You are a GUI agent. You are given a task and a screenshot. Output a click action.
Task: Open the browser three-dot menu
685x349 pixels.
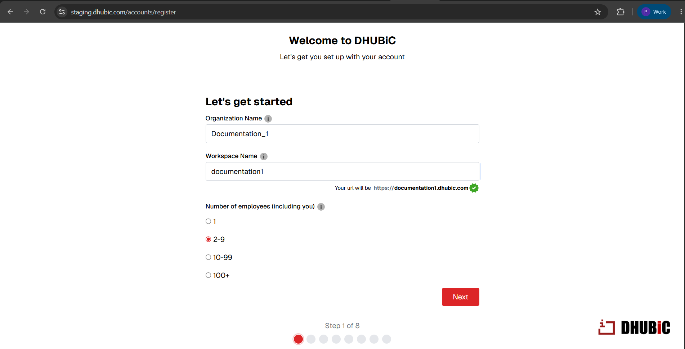click(681, 12)
